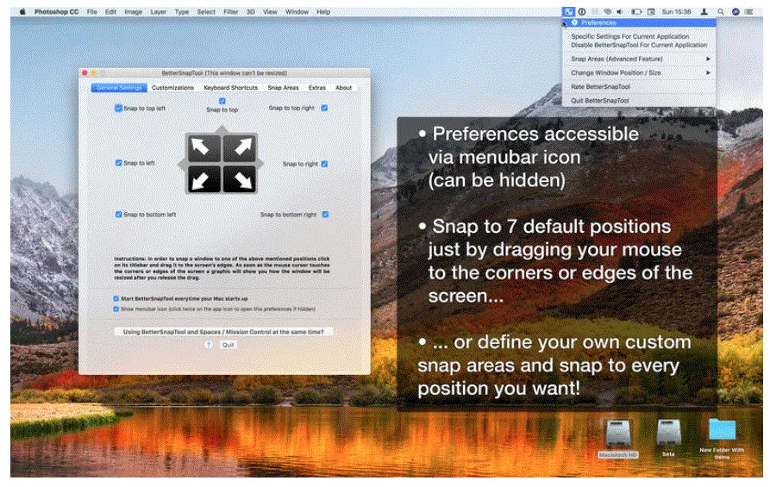The image size is (770, 487).
Task: Click the Sun 15:36 clock
Action: pyautogui.click(x=676, y=12)
